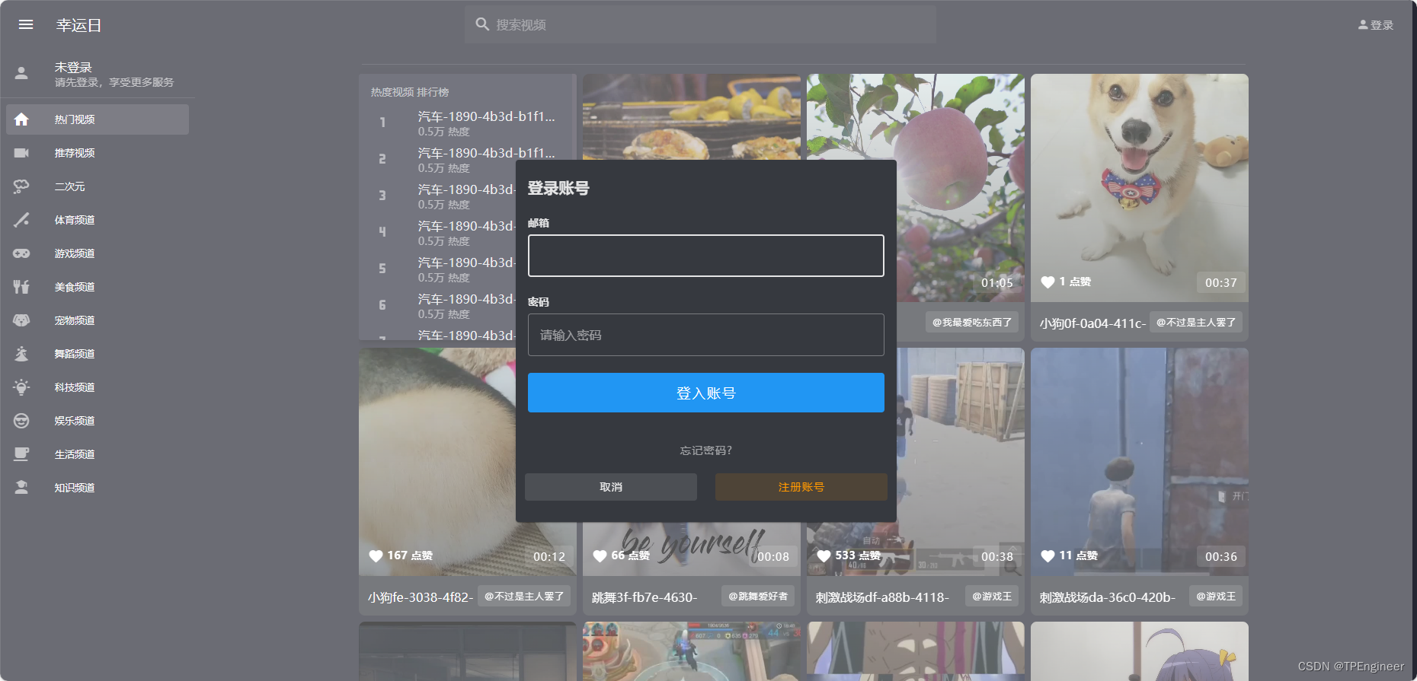Open the grilled oysters video thumbnail

pos(692,116)
